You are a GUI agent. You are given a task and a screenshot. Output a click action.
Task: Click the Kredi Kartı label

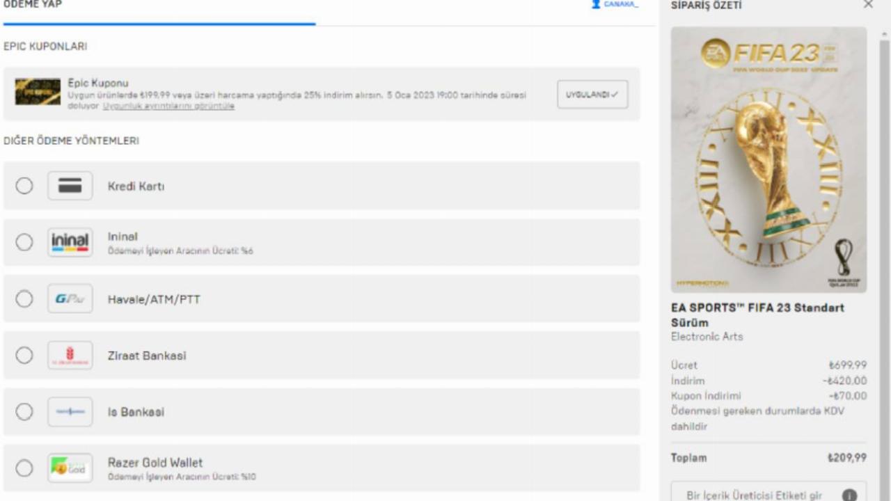click(x=136, y=186)
